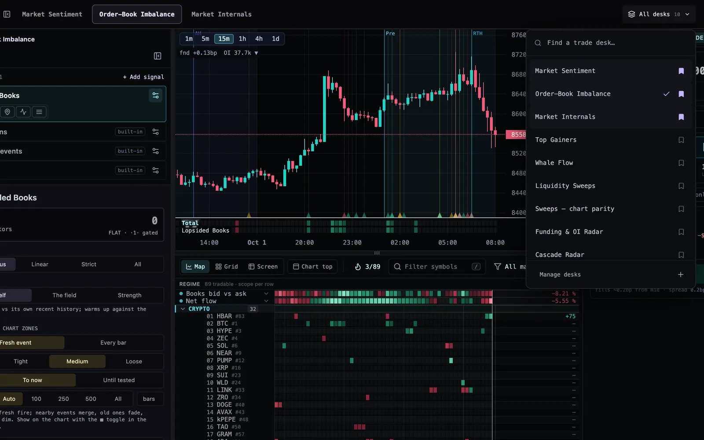Viewport: 704px width, 440px height.
Task: Expand the Net flow row chevron
Action: 266,301
